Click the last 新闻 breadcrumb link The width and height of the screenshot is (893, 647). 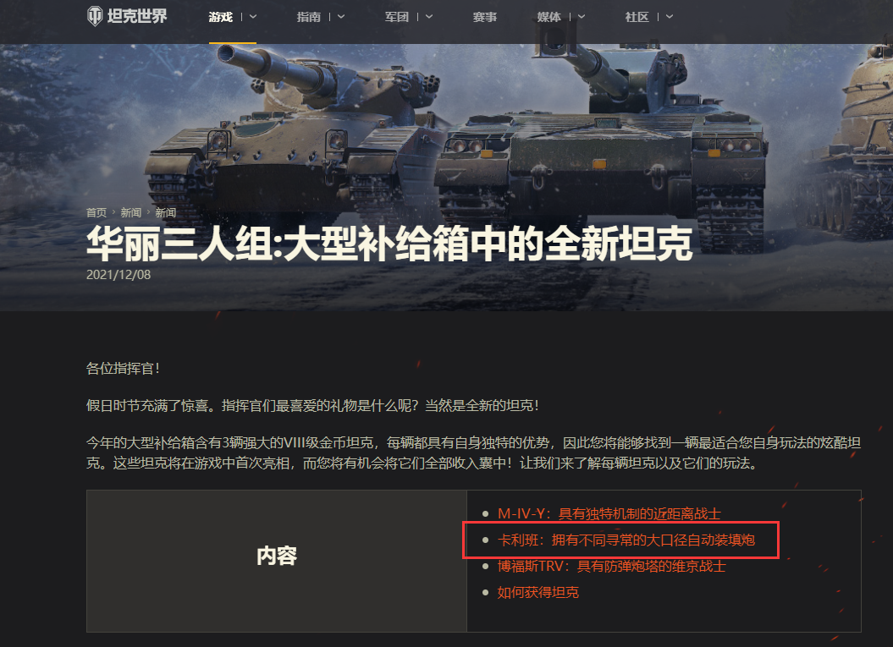166,212
